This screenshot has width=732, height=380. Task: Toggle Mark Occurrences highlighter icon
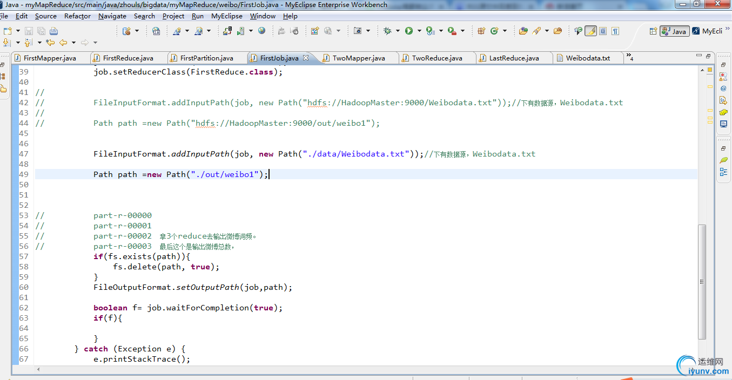[x=591, y=31]
